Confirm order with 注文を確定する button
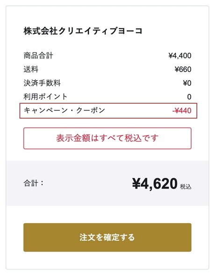Screen dimensions: 215x275 [x=107, y=237]
